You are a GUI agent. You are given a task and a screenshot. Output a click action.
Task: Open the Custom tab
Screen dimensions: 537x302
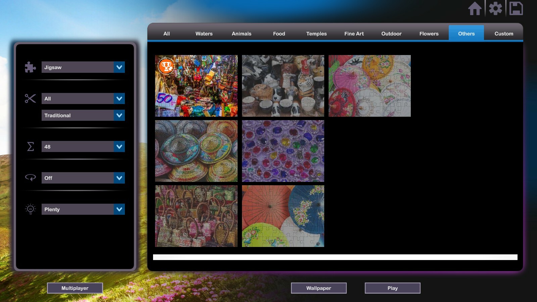tap(503, 34)
